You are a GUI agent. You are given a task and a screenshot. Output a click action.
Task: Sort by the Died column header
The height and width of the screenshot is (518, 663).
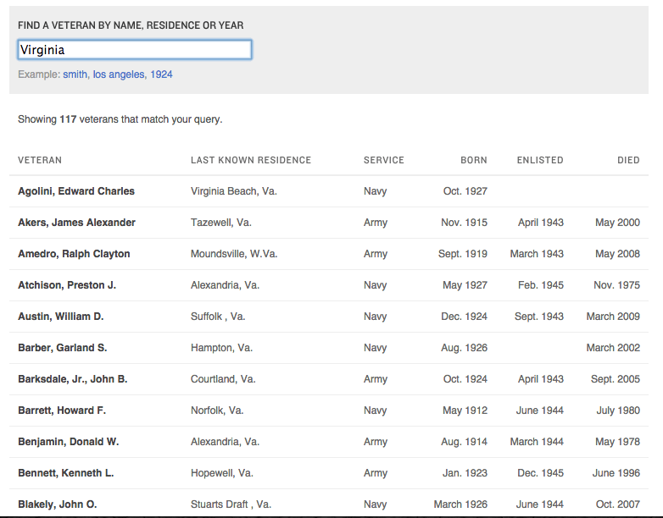point(628,160)
